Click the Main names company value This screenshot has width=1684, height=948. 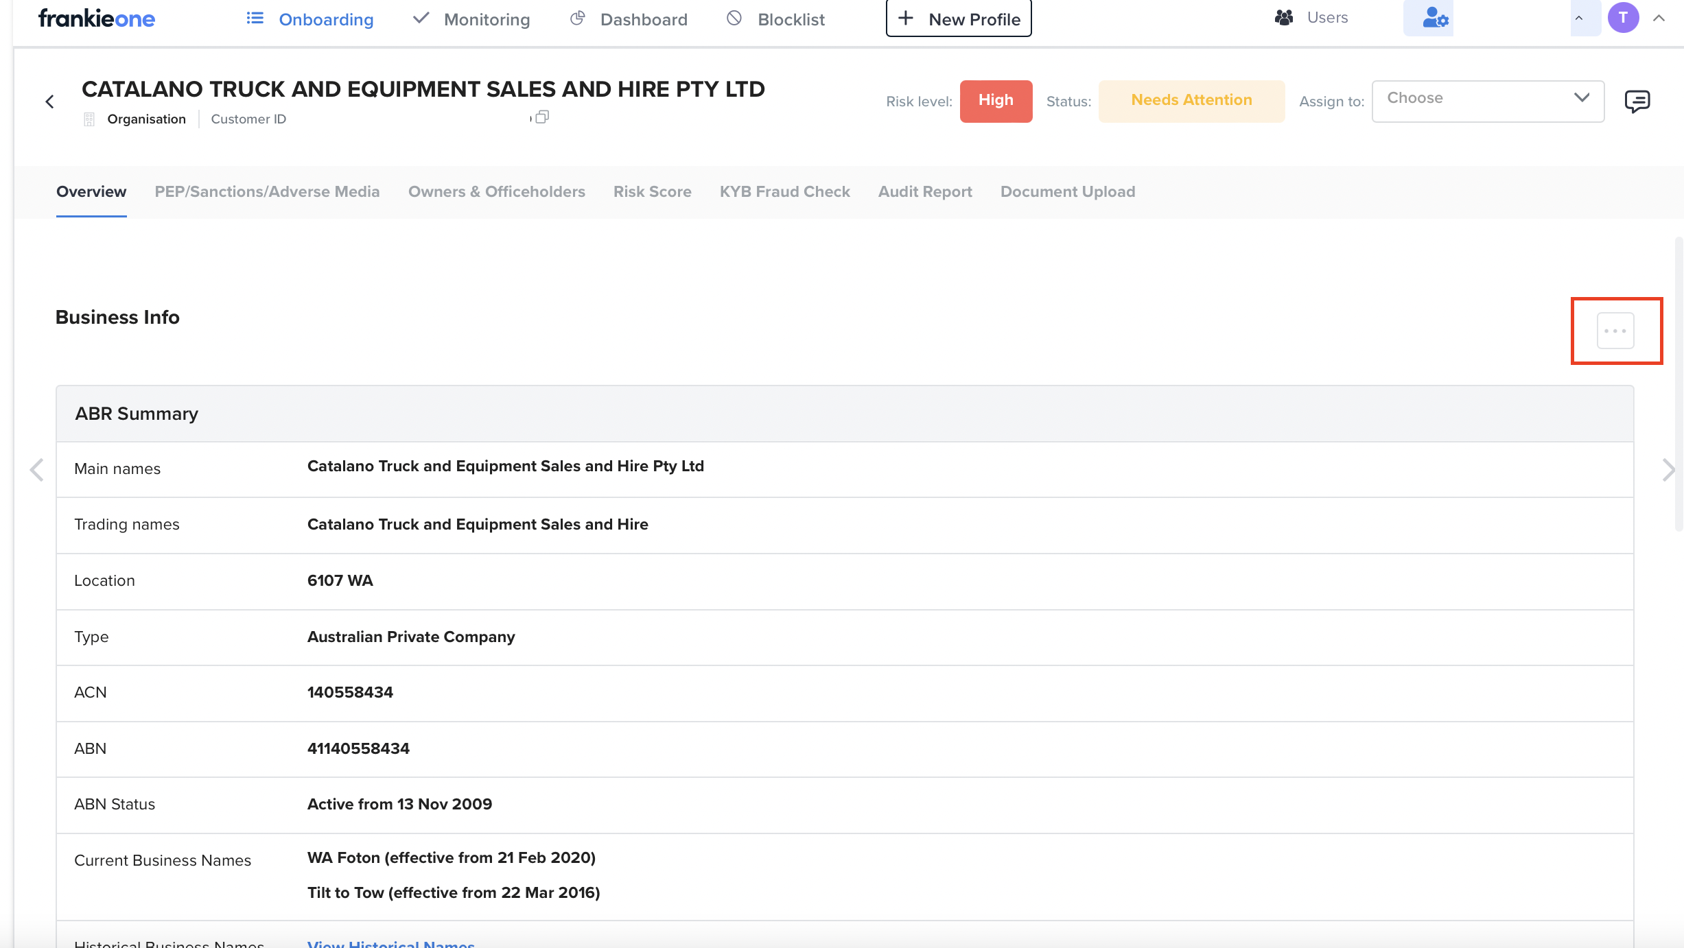(x=506, y=466)
